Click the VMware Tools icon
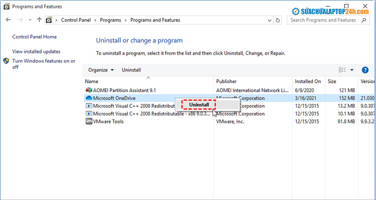376x200 pixels. [x=89, y=121]
